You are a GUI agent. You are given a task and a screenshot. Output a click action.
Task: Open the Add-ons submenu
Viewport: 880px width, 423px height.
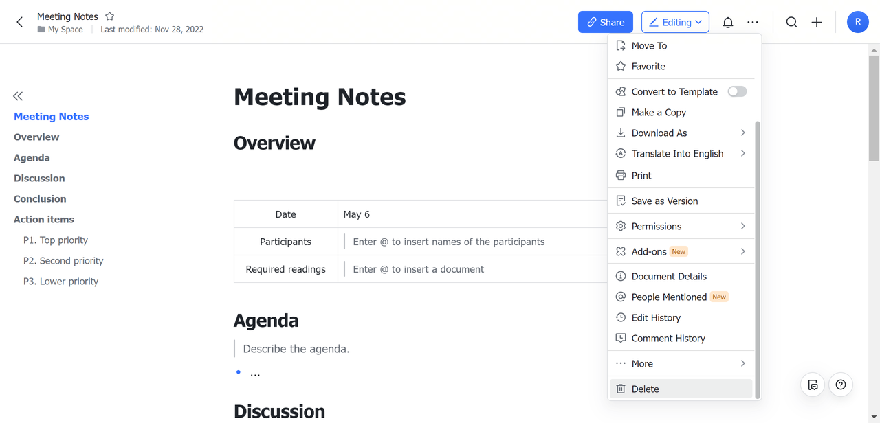click(681, 251)
